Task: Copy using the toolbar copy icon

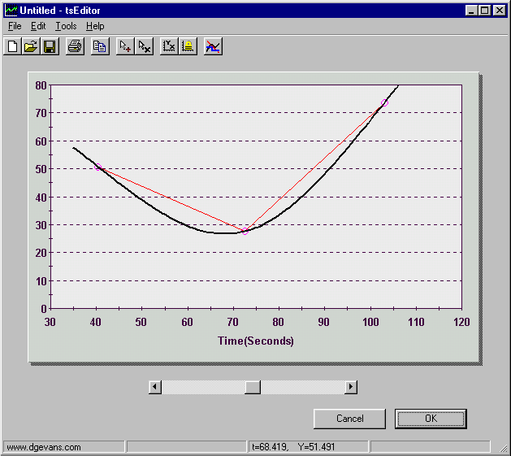Action: pyautogui.click(x=100, y=46)
